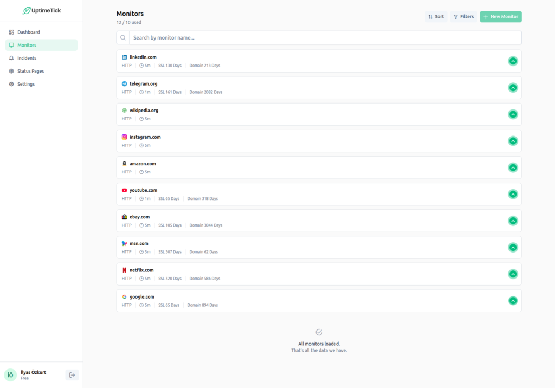The image size is (555, 388).
Task: Open the wikipedia.org monitor link
Action: [144, 111]
